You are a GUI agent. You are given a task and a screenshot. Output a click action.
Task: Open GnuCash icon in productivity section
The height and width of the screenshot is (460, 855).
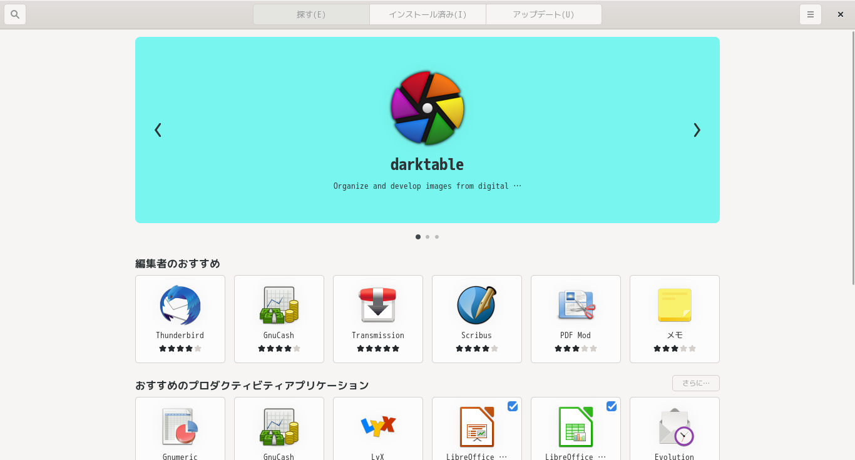coord(279,426)
